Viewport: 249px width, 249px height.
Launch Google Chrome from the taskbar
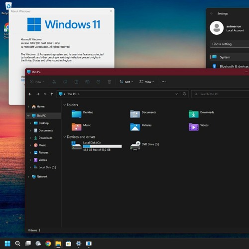tap(48, 244)
